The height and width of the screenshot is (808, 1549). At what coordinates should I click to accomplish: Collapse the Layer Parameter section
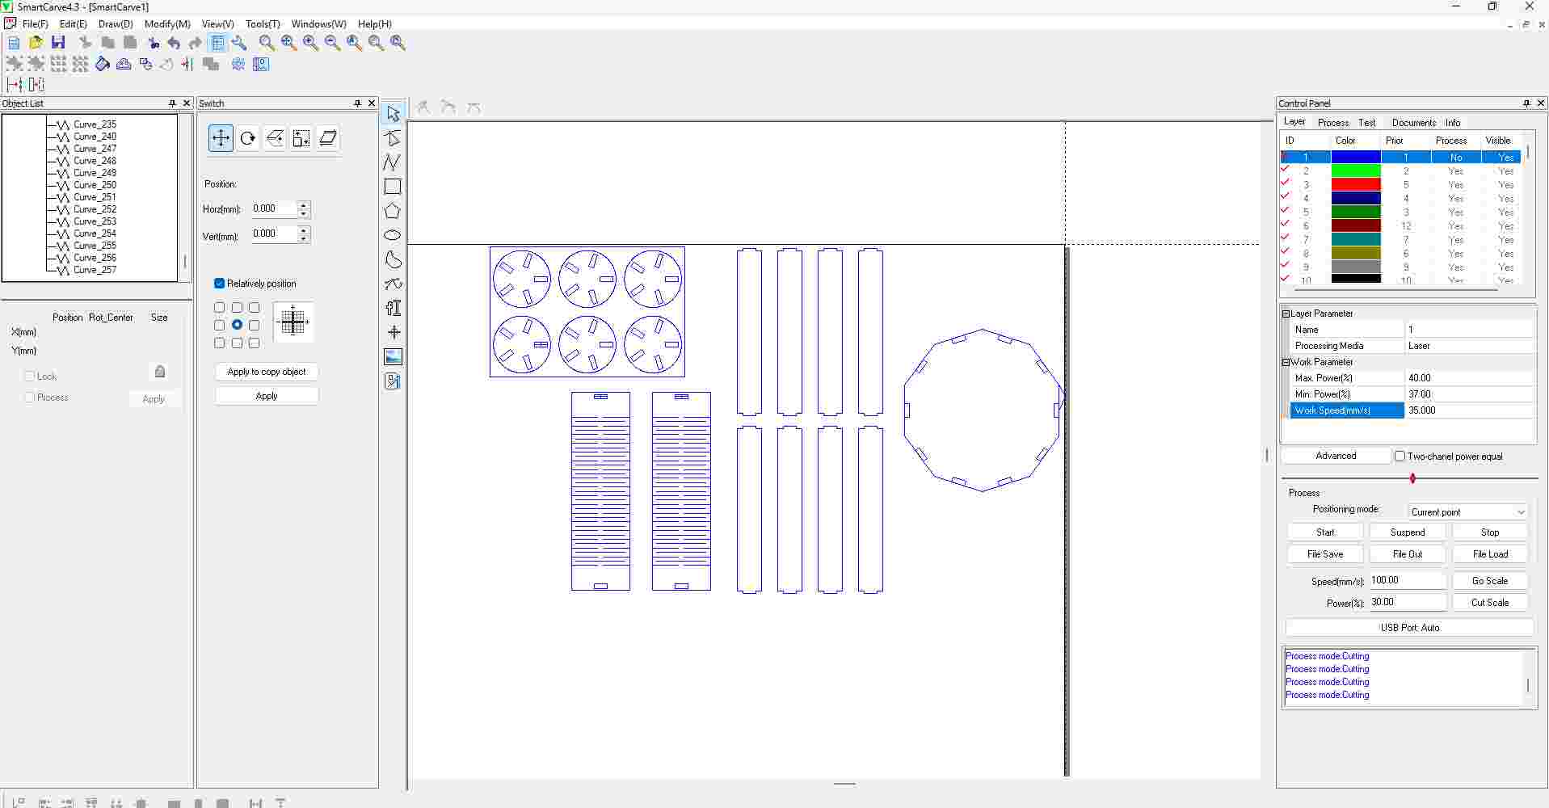1286,314
